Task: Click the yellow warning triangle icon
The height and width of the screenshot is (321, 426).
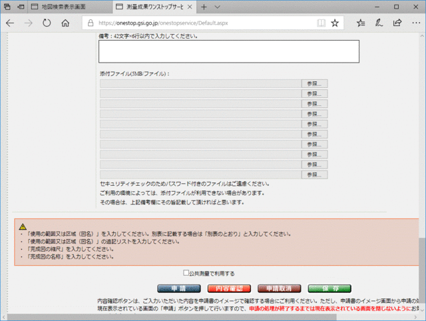Action: (x=23, y=226)
